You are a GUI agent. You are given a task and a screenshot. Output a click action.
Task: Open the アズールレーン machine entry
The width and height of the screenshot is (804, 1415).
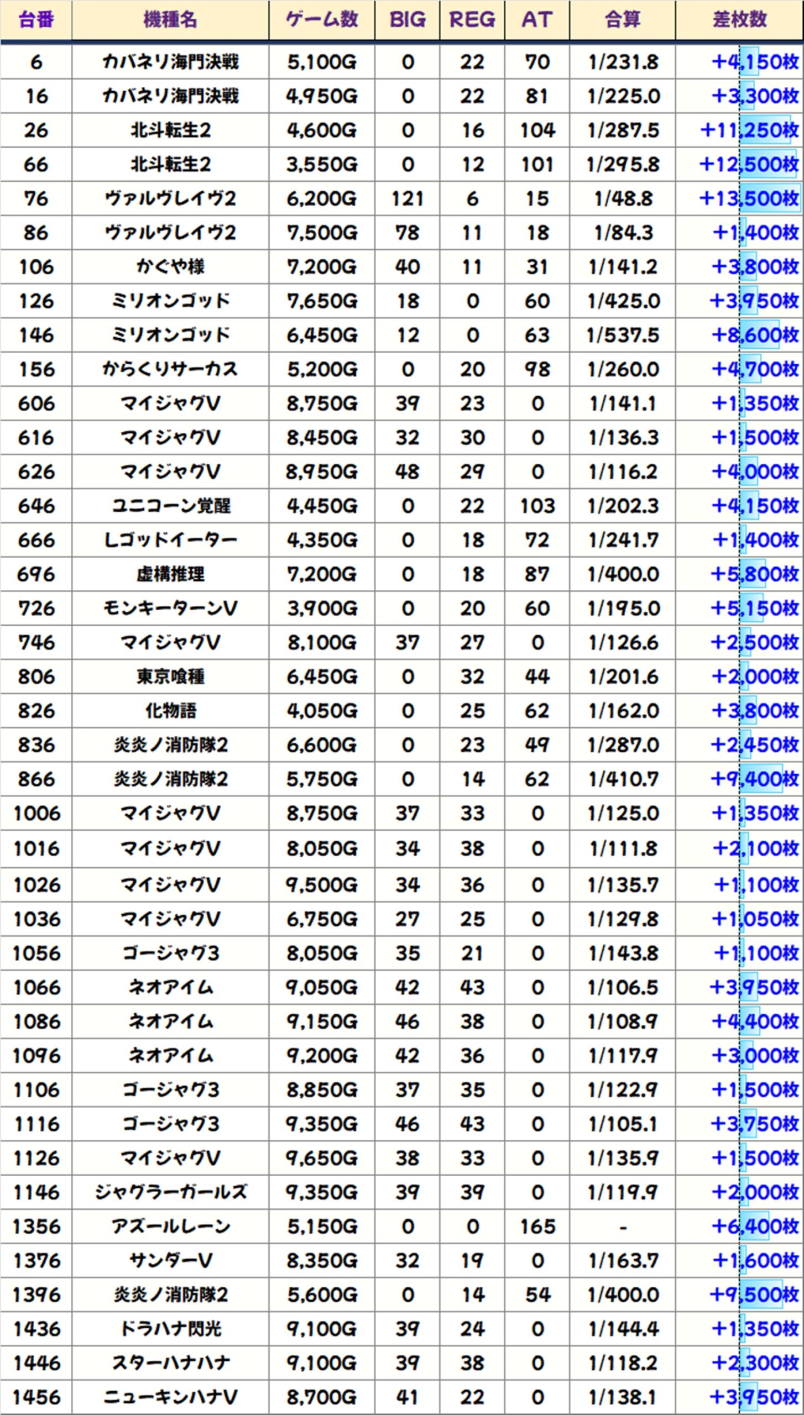click(x=170, y=1226)
